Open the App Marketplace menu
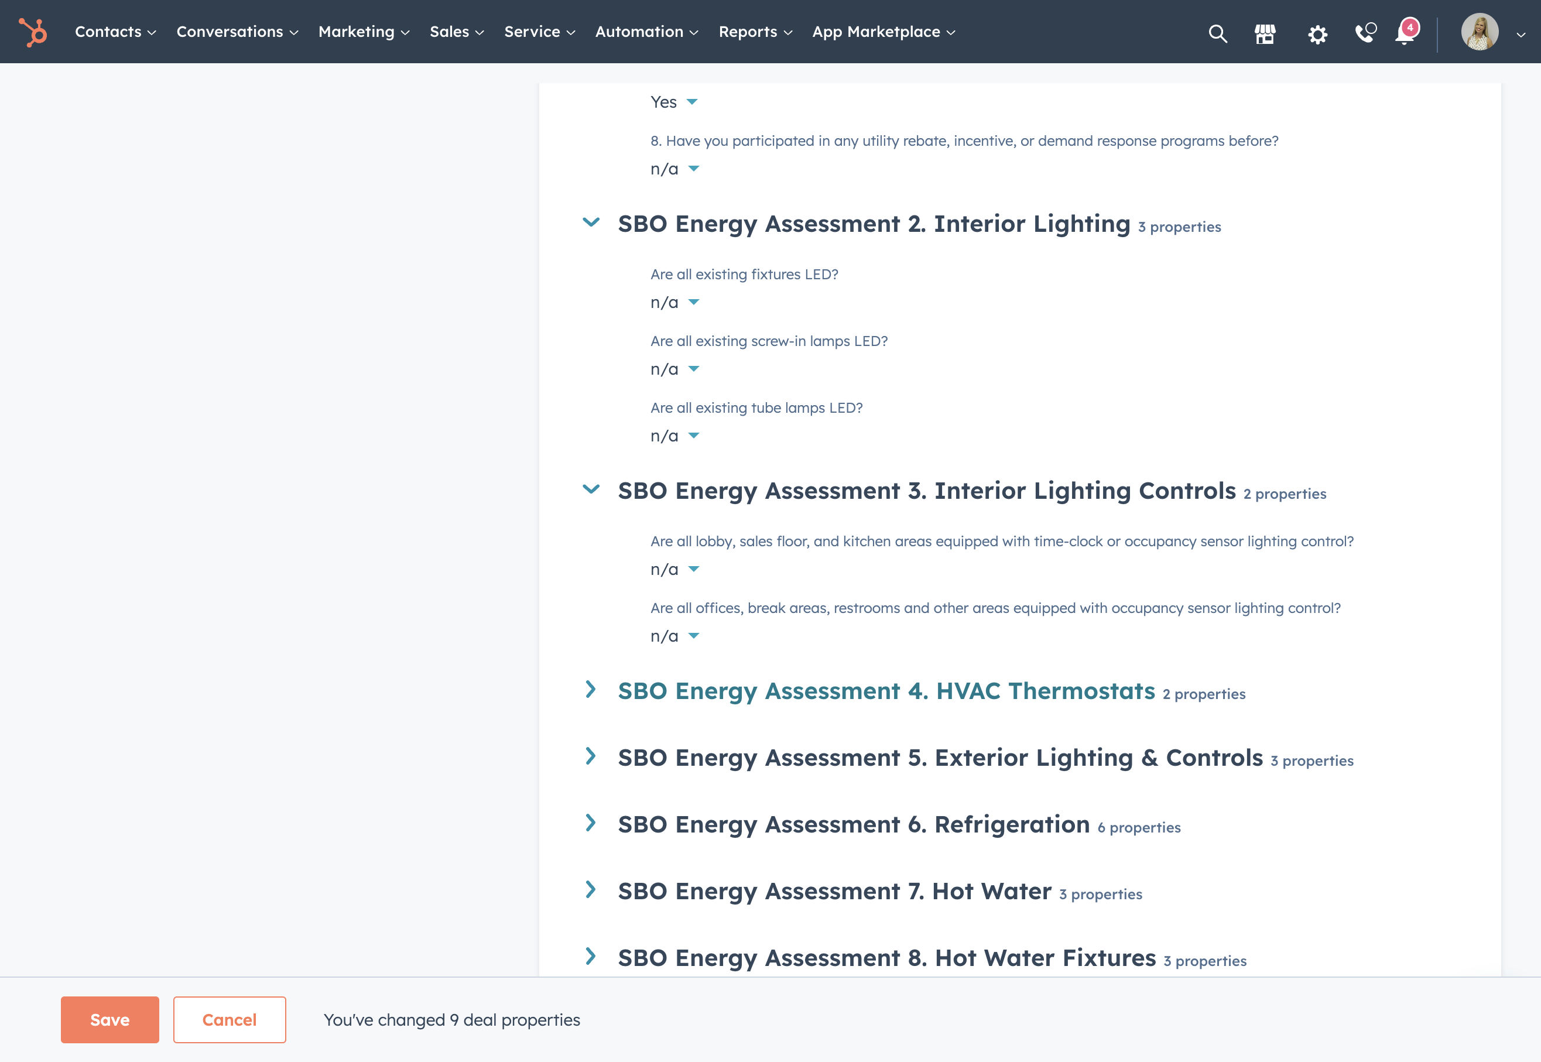 click(883, 32)
